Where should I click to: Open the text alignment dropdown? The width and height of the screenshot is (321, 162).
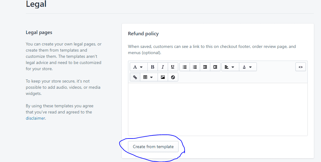[230, 67]
